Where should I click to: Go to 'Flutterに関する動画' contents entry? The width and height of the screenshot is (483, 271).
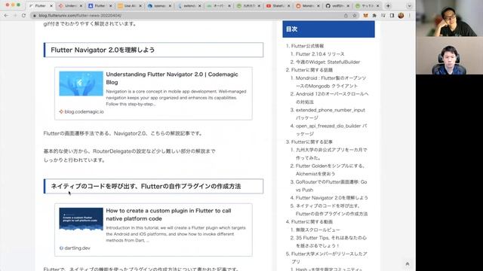[312, 222]
